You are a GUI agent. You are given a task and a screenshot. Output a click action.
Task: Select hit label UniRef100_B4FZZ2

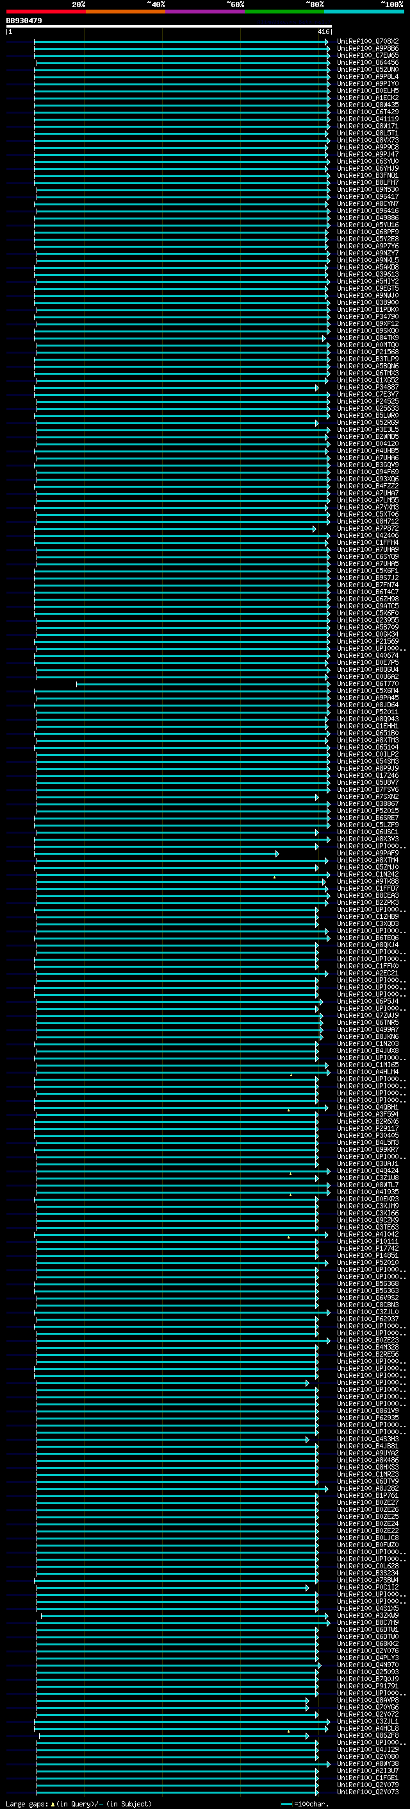[x=367, y=486]
